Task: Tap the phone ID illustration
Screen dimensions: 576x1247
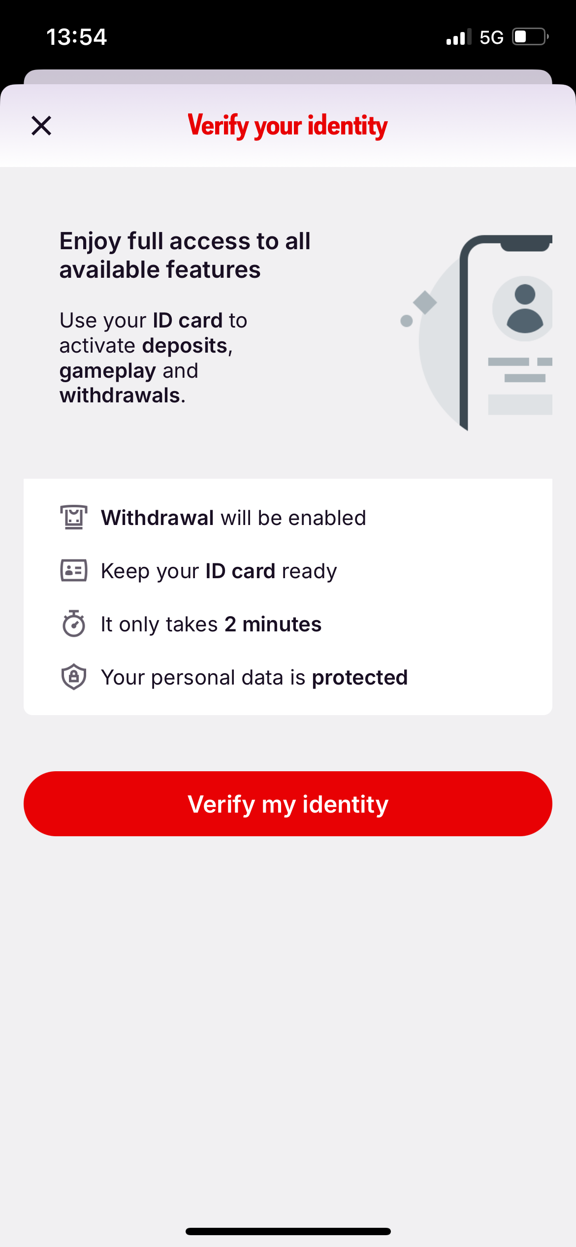Action: point(477,333)
